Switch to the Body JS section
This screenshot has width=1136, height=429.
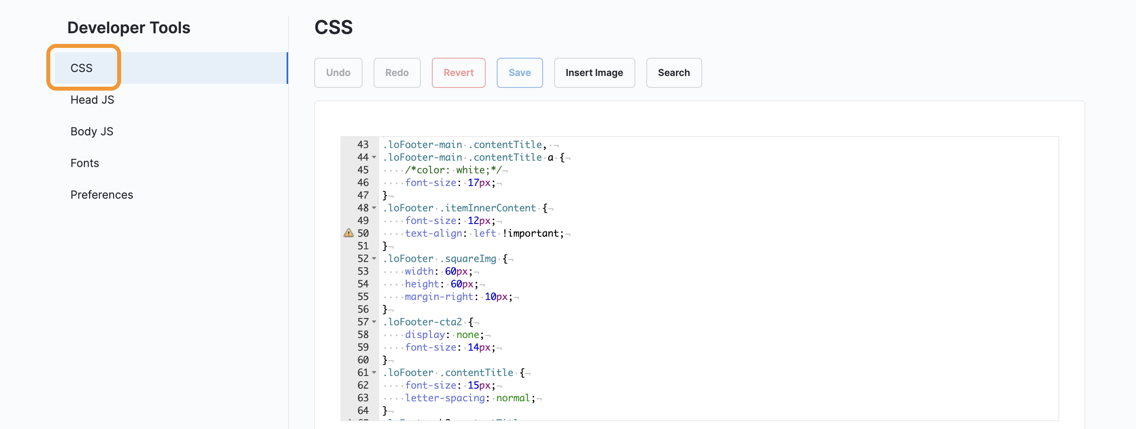pyautogui.click(x=91, y=131)
